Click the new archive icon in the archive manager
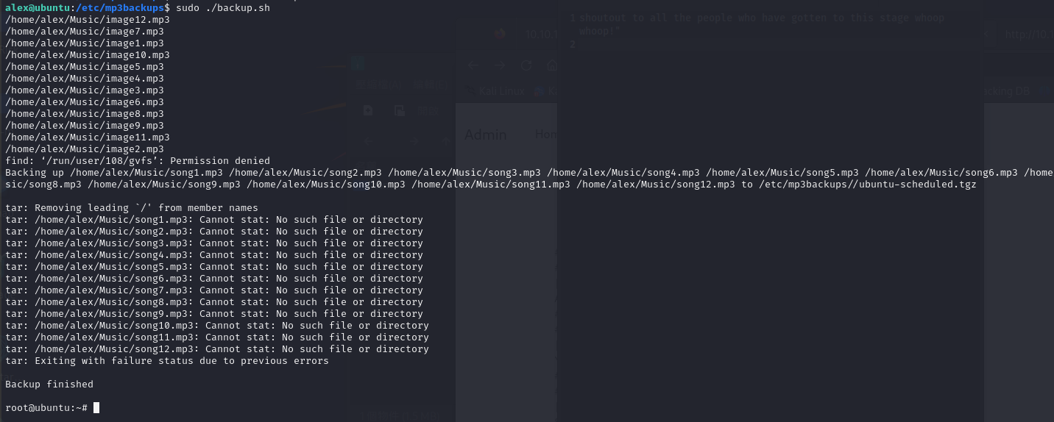The width and height of the screenshot is (1054, 422). (368, 110)
